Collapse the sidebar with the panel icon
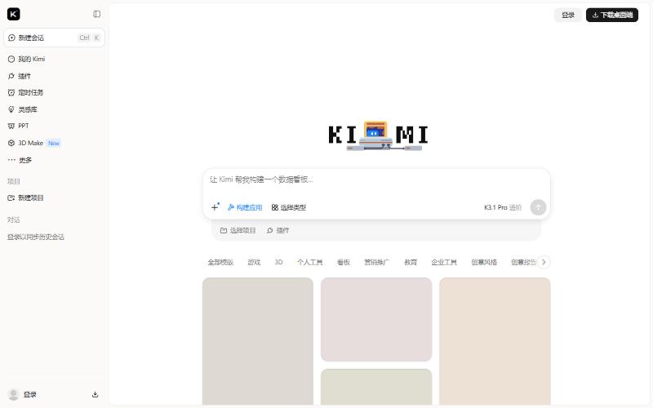The image size is (653, 408). click(x=96, y=14)
